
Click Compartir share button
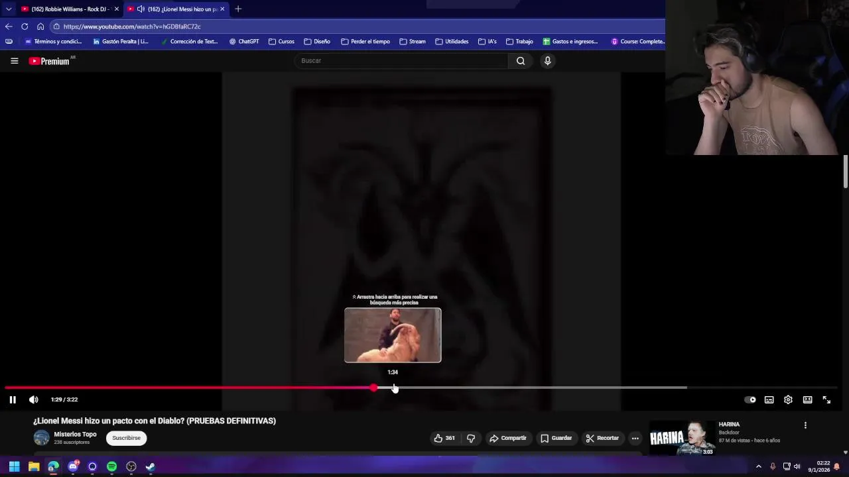pyautogui.click(x=508, y=438)
